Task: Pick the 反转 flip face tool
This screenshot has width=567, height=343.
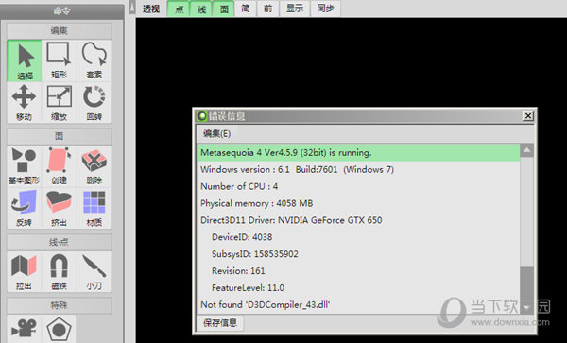Action: [x=25, y=208]
